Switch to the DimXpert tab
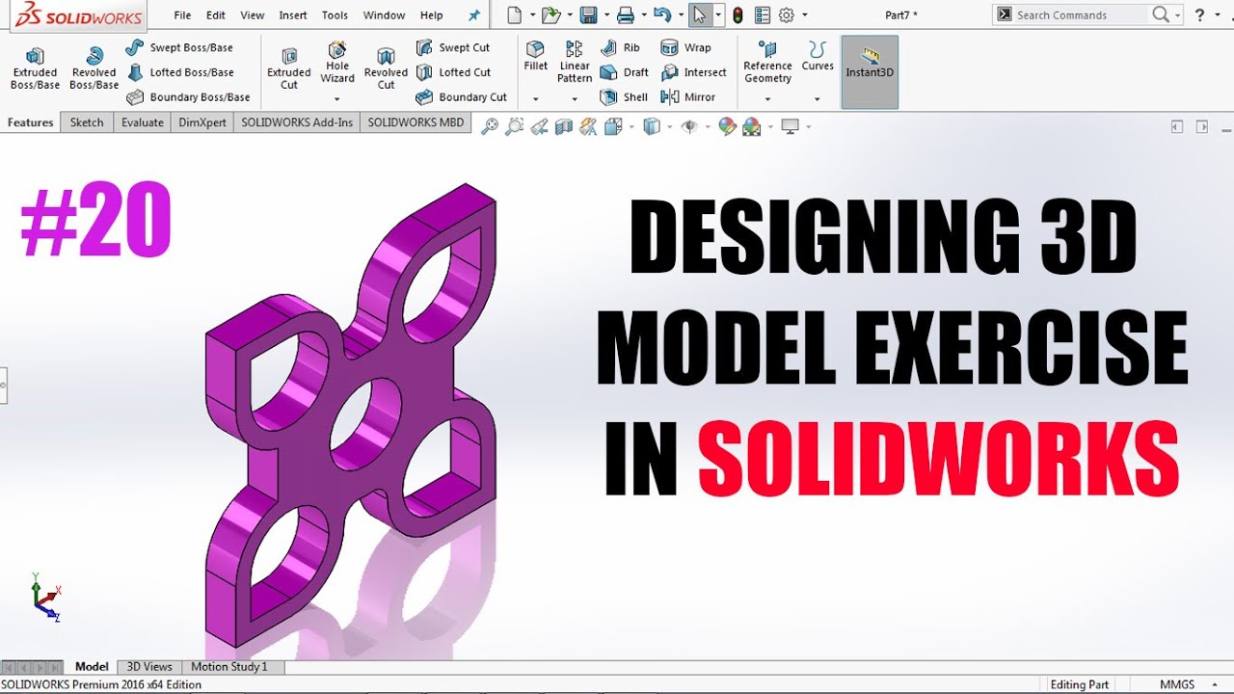 pos(201,122)
